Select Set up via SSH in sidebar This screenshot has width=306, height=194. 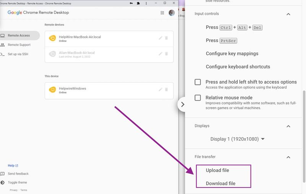pyautogui.click(x=18, y=54)
